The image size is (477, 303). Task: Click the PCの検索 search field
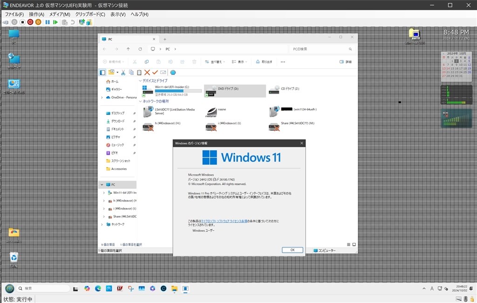coord(321,49)
